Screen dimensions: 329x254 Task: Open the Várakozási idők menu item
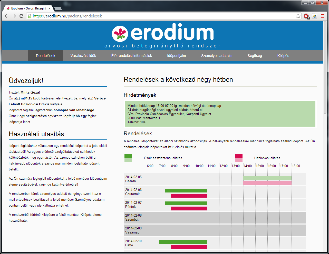tap(83, 56)
